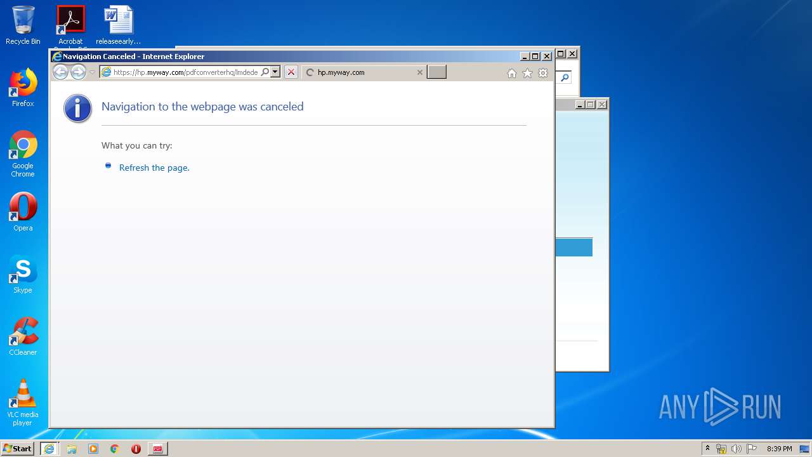This screenshot has width=812, height=457.
Task: Launch the Google Chrome desktop shortcut
Action: [23, 154]
